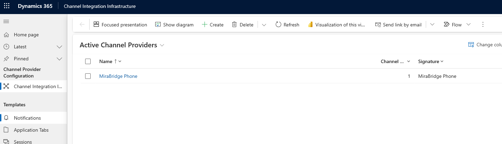This screenshot has height=144, width=502.
Task: Click the Delete button
Action: pos(243,24)
